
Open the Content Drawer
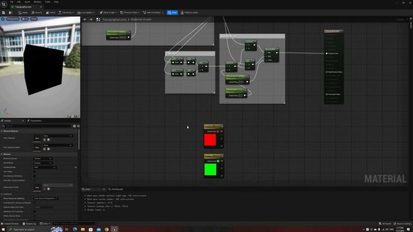[10, 224]
